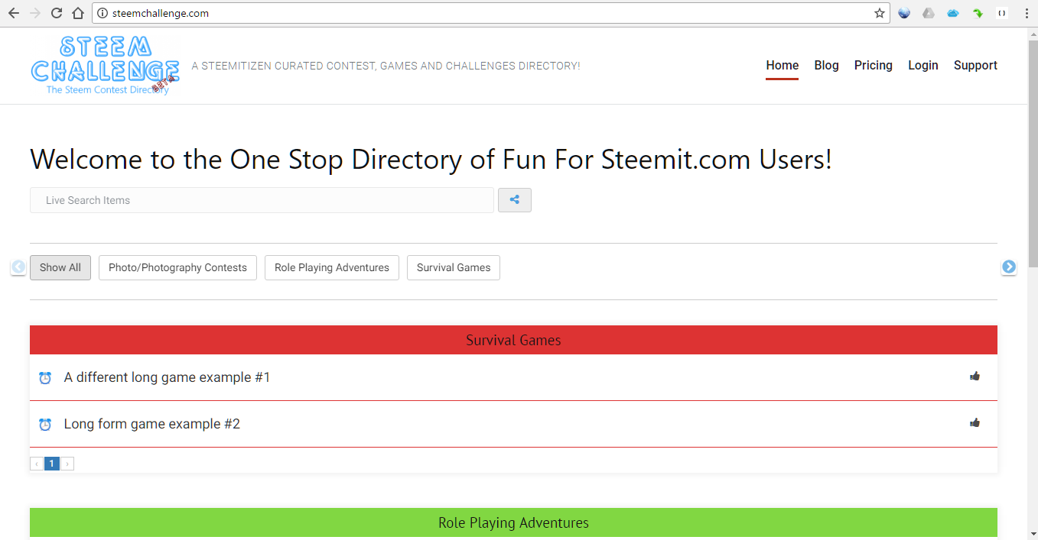Image resolution: width=1038 pixels, height=540 pixels.
Task: Click the Live Search Items field
Action: coord(262,200)
